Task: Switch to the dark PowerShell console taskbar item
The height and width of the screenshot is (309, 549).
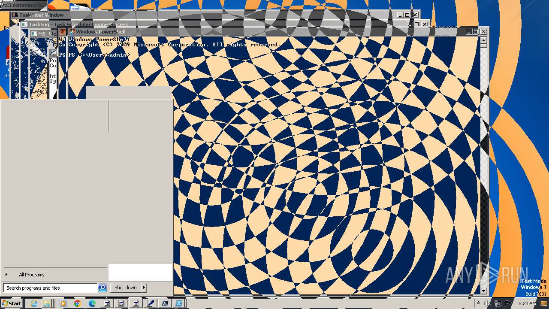Action: point(165,303)
